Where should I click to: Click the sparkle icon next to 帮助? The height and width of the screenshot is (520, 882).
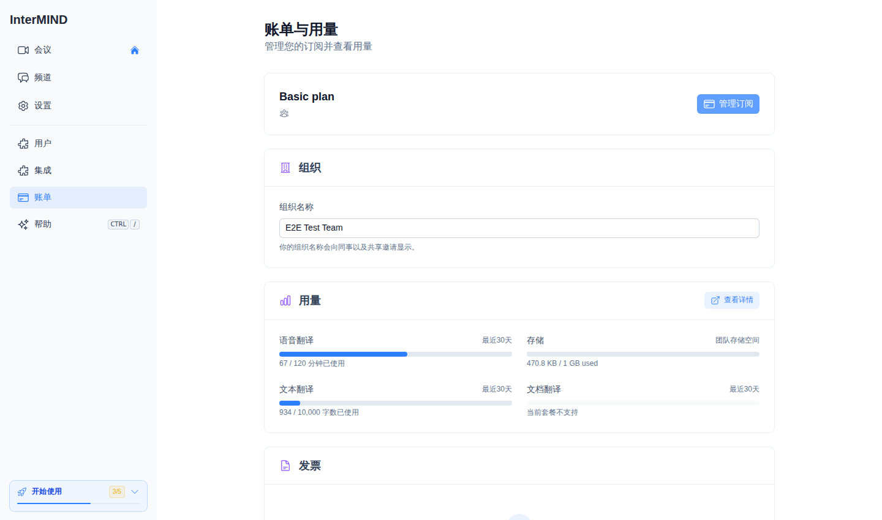point(23,225)
